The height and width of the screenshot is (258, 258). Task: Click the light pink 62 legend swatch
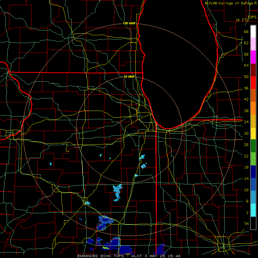253,44
